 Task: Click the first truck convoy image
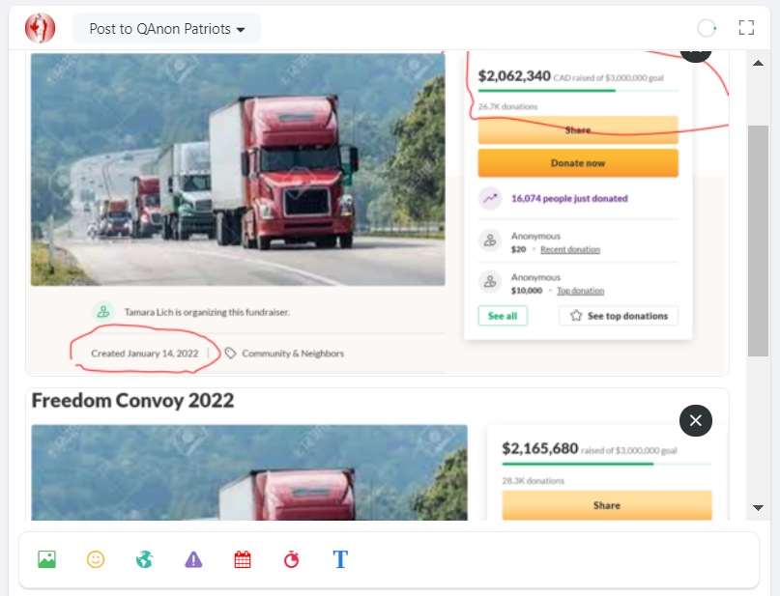[238, 169]
